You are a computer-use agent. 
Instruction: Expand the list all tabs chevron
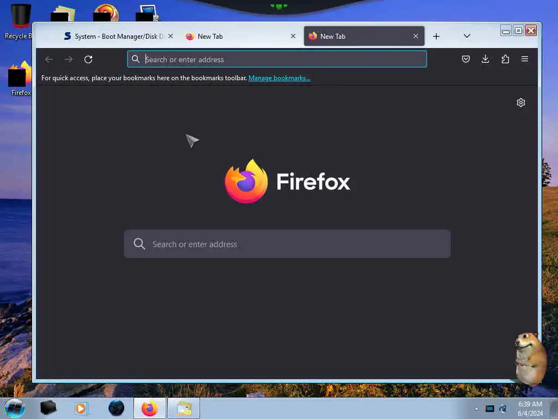[467, 37]
